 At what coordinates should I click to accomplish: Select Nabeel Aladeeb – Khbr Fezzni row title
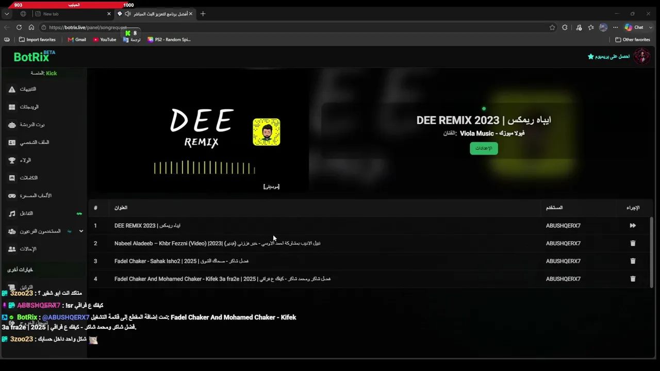pyautogui.click(x=217, y=243)
